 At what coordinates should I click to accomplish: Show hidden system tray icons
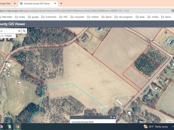point(173,127)
